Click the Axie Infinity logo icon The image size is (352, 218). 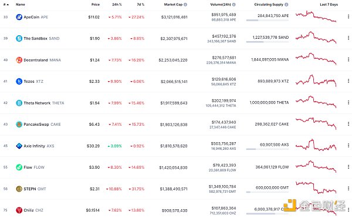(19, 146)
